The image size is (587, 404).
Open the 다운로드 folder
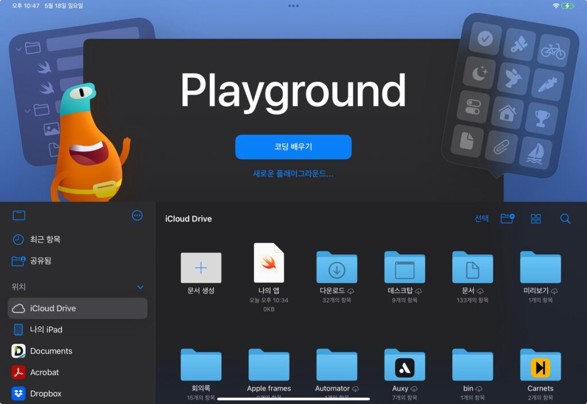tap(336, 267)
